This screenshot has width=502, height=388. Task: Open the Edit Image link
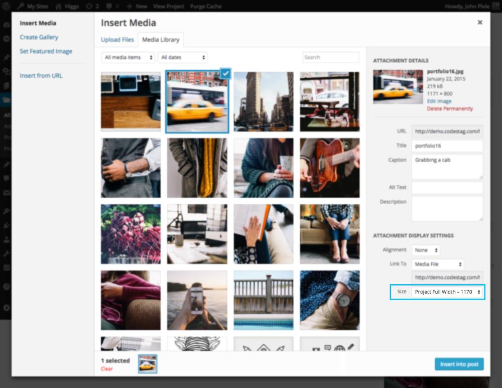439,101
